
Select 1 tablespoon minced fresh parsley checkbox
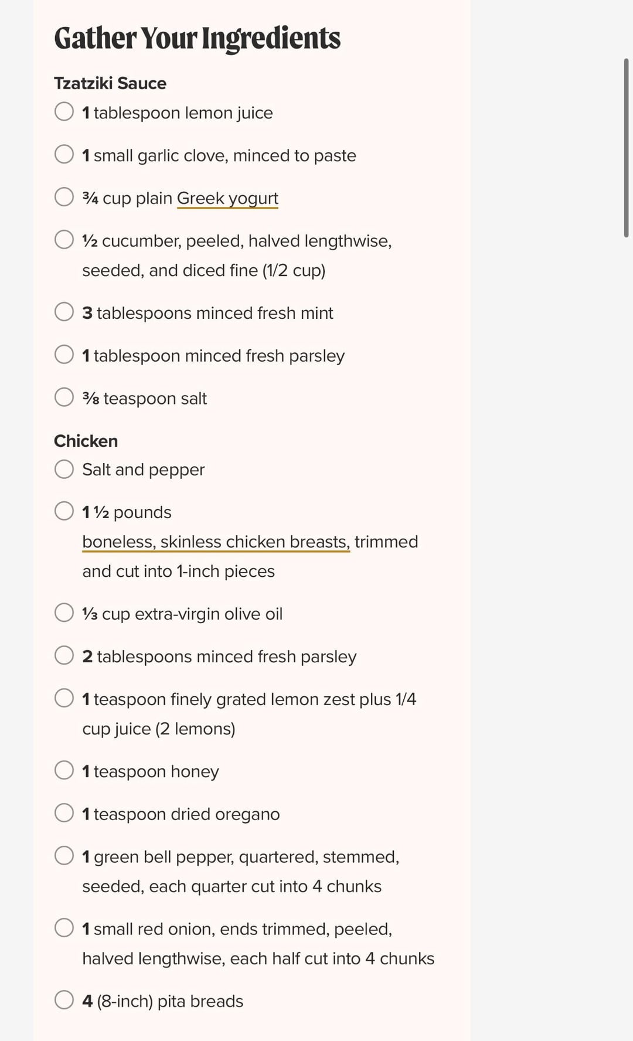click(x=64, y=355)
